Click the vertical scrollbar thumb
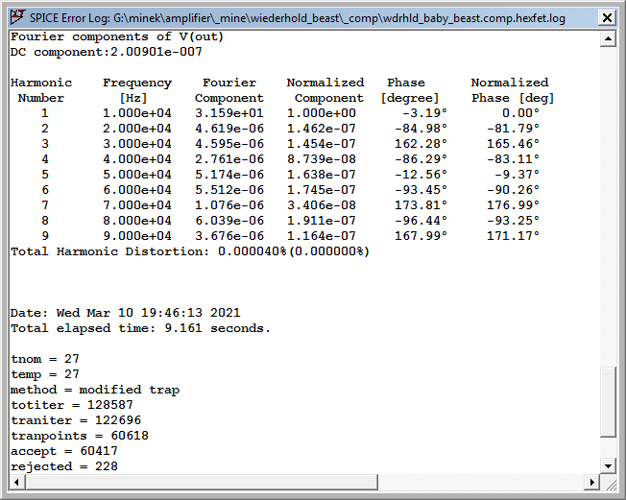 [608, 402]
